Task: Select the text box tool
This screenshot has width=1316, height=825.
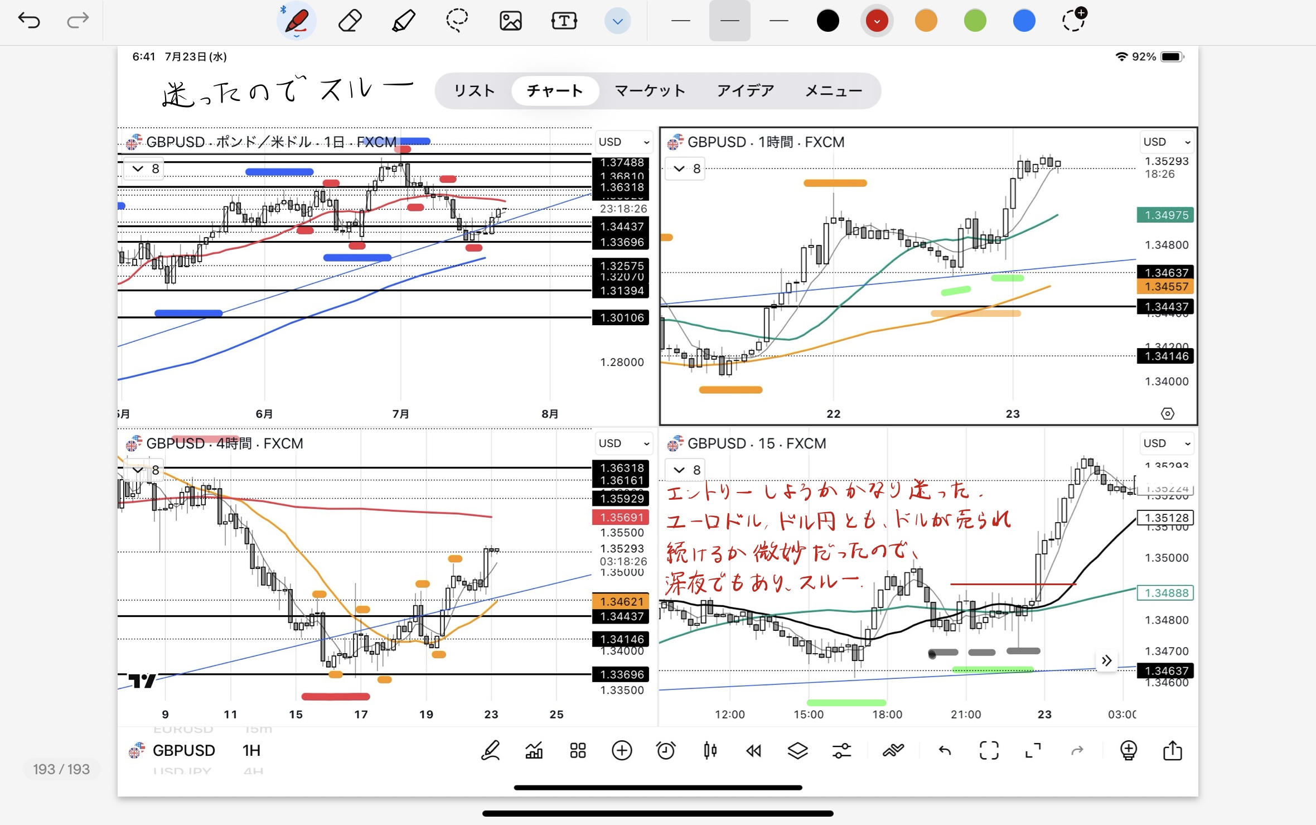Action: [x=564, y=21]
